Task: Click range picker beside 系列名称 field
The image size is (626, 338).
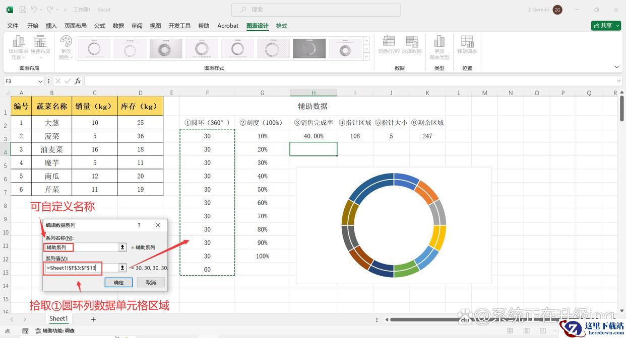Action: click(x=122, y=247)
